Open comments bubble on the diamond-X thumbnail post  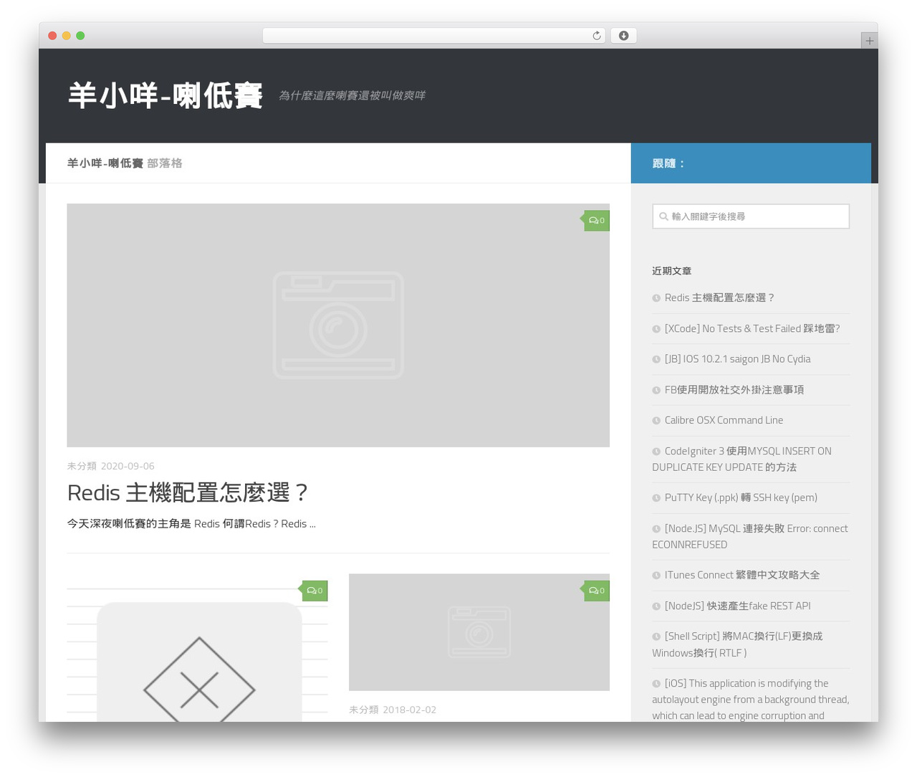click(315, 591)
